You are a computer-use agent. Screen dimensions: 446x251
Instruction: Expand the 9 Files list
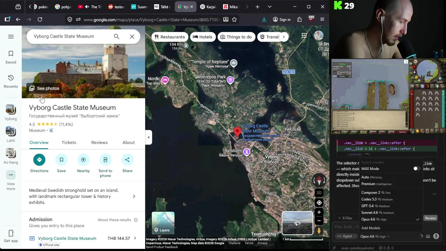(345, 218)
